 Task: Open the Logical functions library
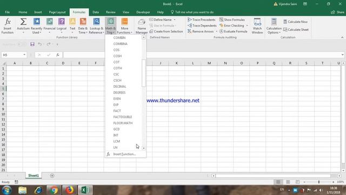pos(62,26)
